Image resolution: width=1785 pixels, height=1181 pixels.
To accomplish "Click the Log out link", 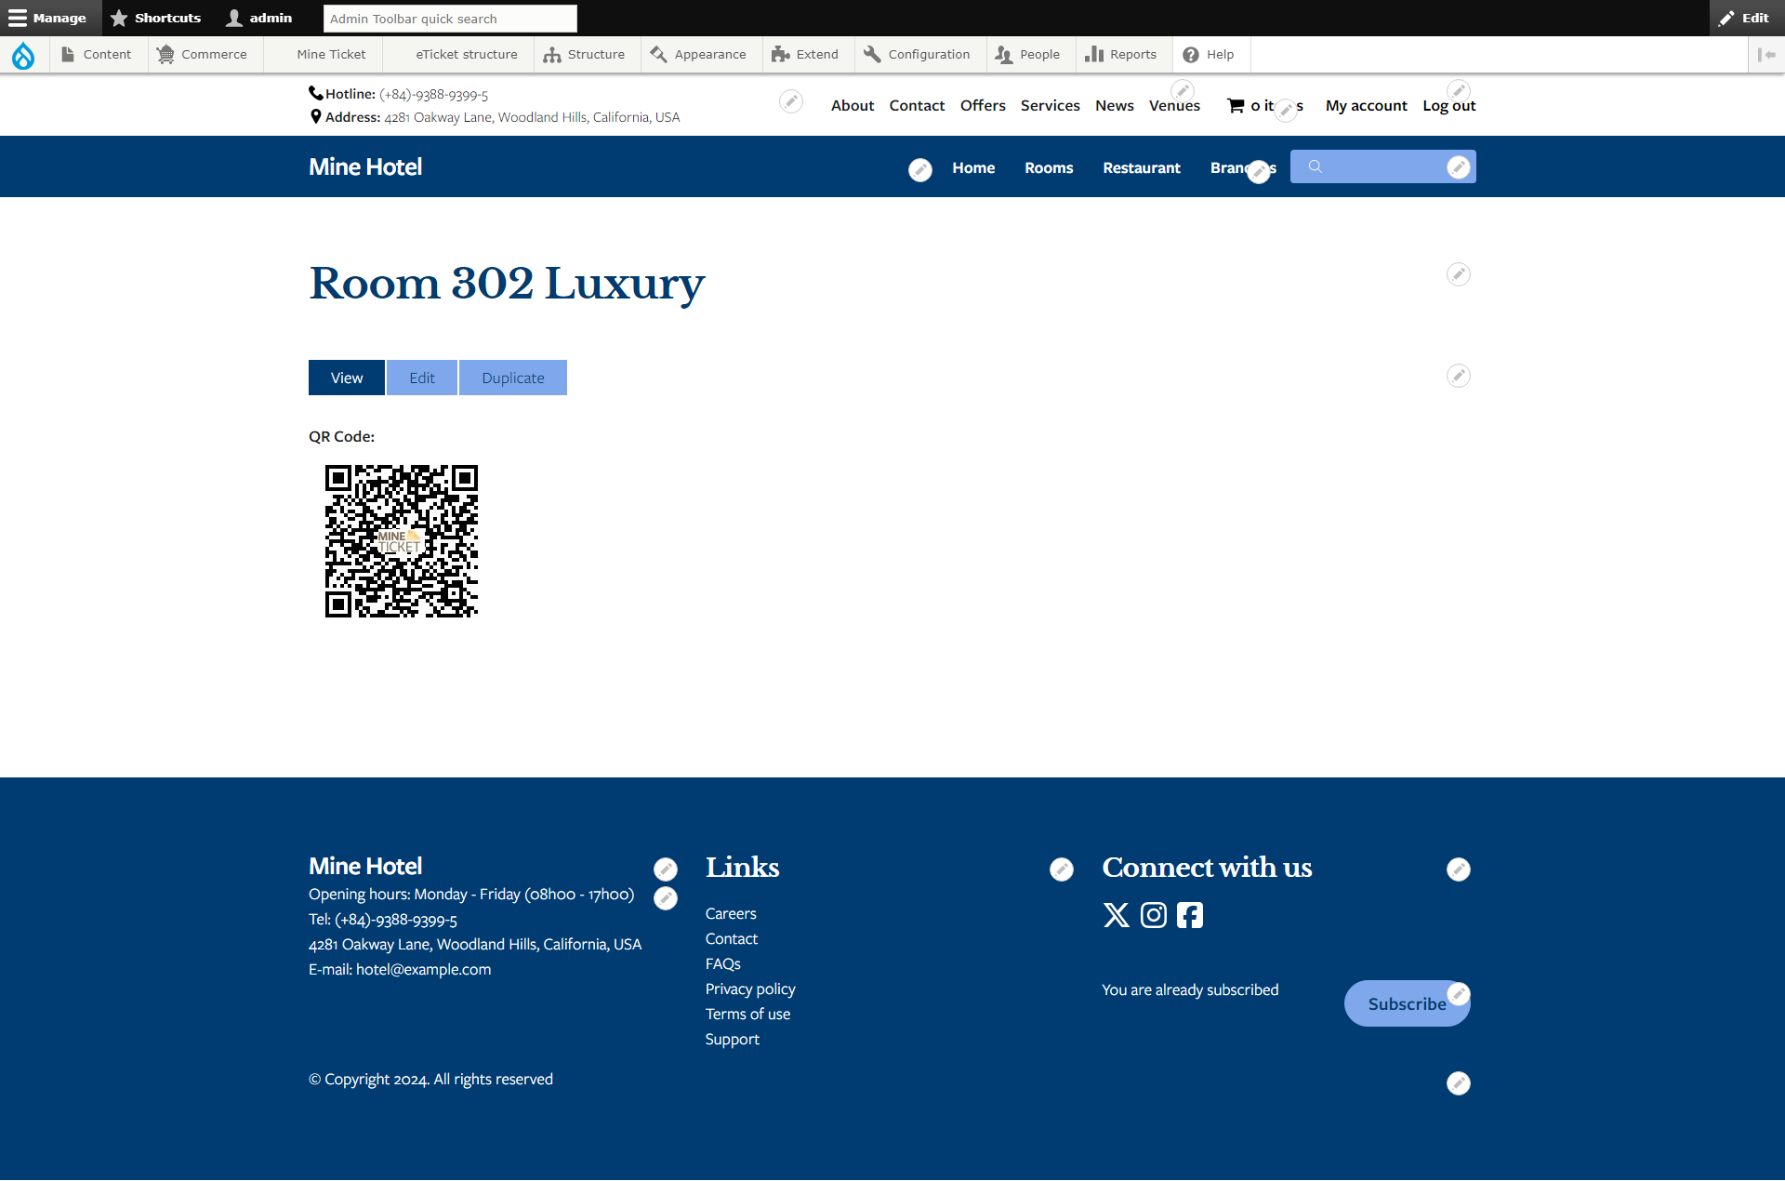I will point(1449,106).
